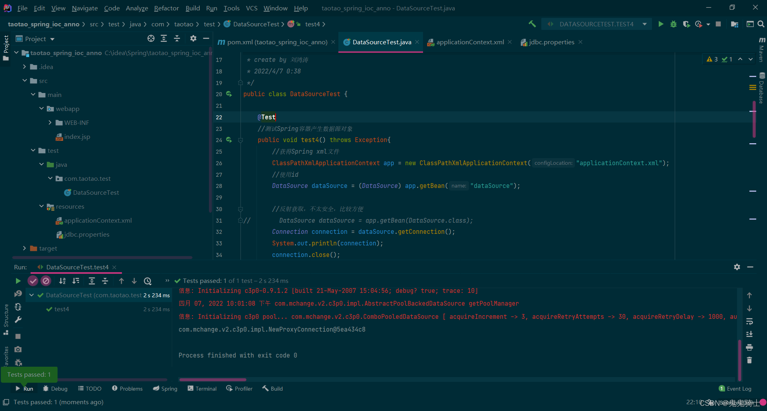This screenshot has width=767, height=411.
Task: Open Project panel settings gear
Action: (x=193, y=38)
